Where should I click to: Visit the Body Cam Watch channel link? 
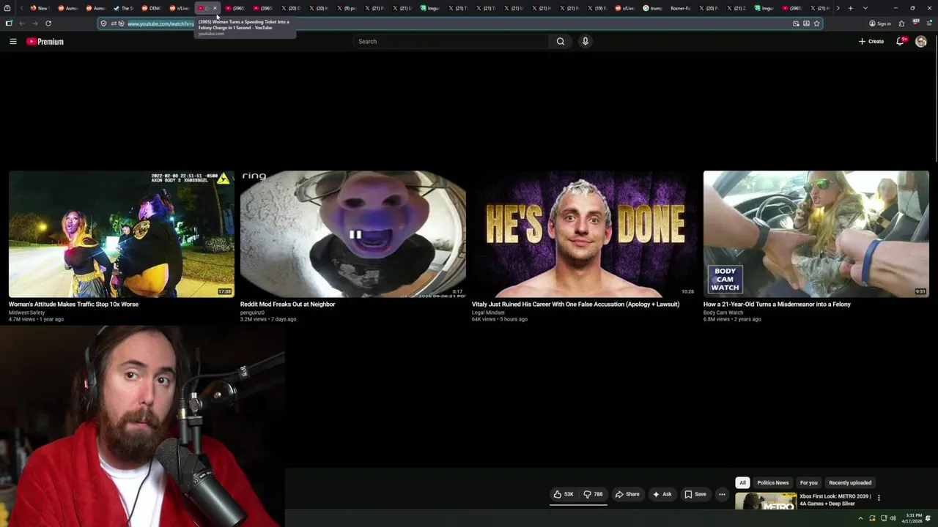(x=723, y=313)
